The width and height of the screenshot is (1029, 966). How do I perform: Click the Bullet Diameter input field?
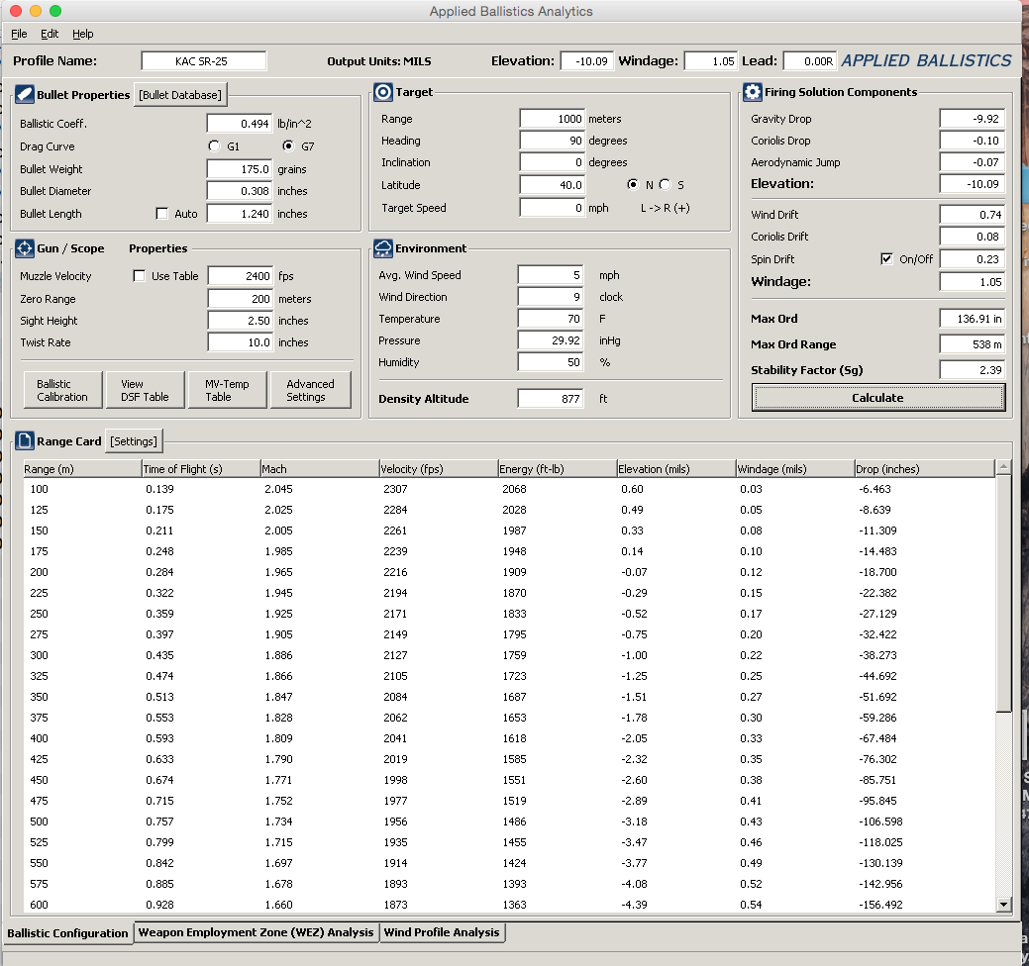tap(239, 191)
